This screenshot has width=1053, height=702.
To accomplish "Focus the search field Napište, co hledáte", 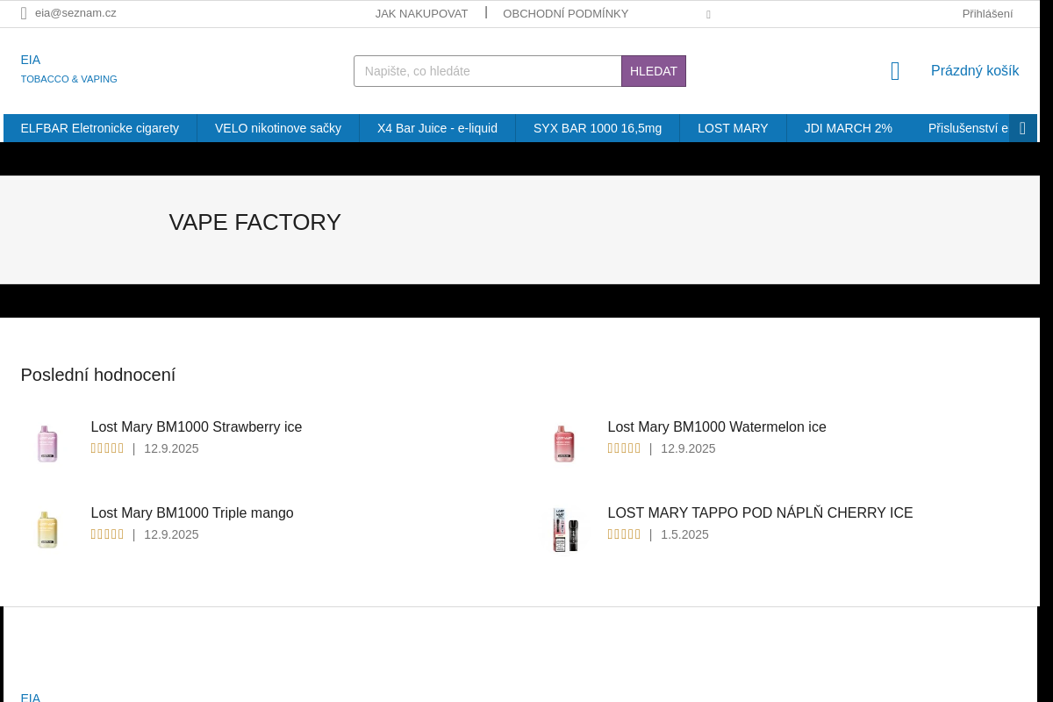I will tap(488, 71).
